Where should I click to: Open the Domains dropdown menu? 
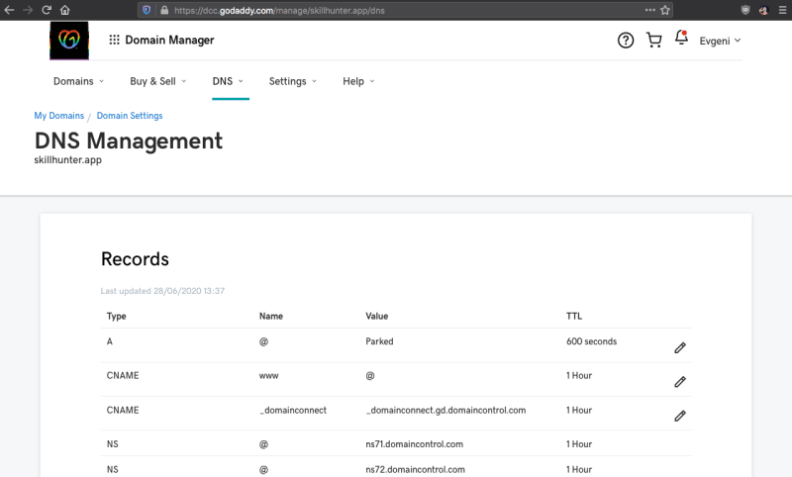[79, 81]
